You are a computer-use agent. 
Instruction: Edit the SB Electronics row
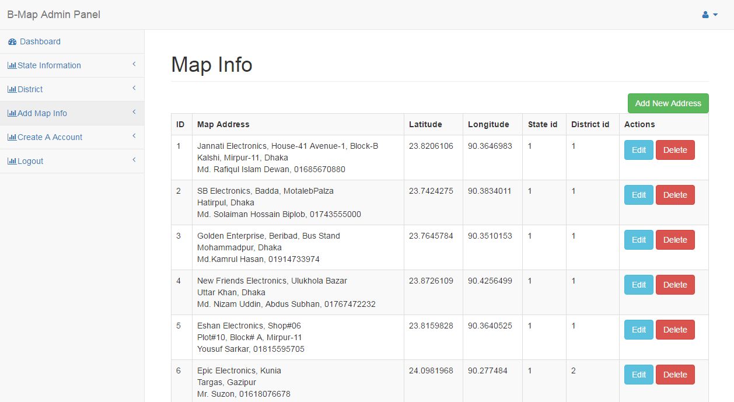coord(639,195)
